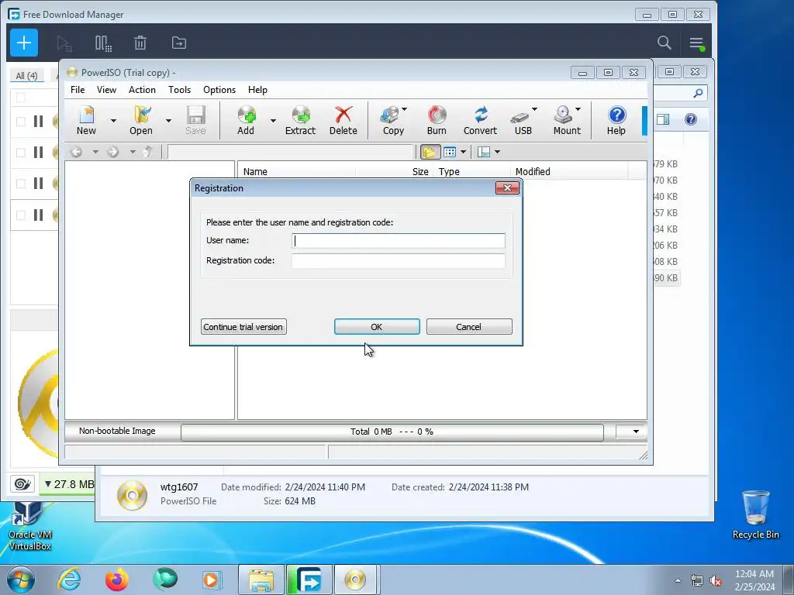The width and height of the screenshot is (794, 595).
Task: Expand the USB button dropdown arrow
Action: click(x=534, y=109)
